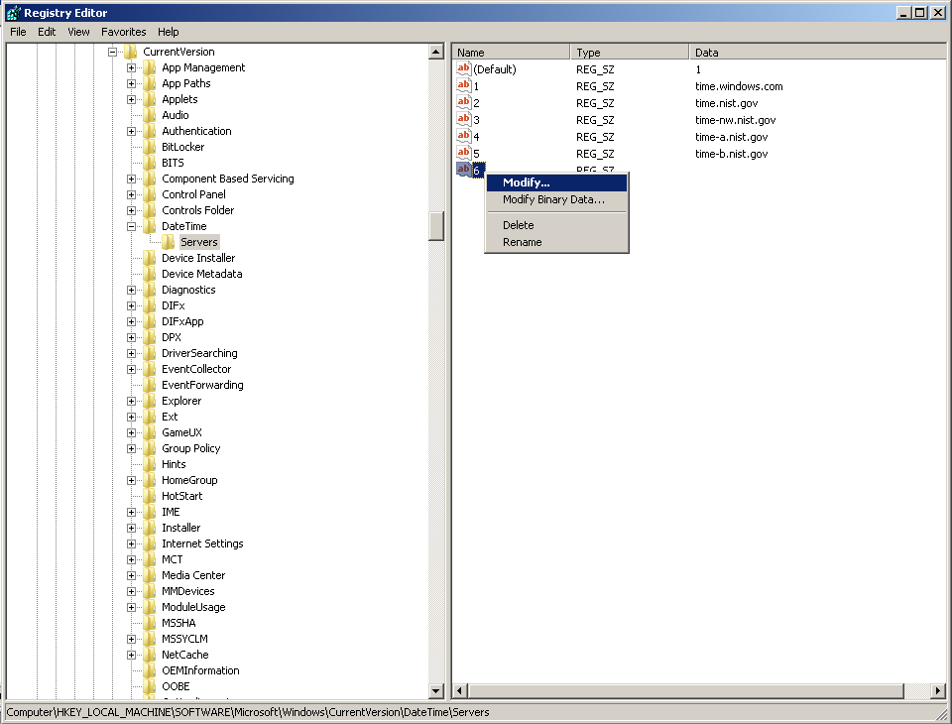Click the Servers folder icon
Screen dimensions: 952x724
tap(169, 242)
